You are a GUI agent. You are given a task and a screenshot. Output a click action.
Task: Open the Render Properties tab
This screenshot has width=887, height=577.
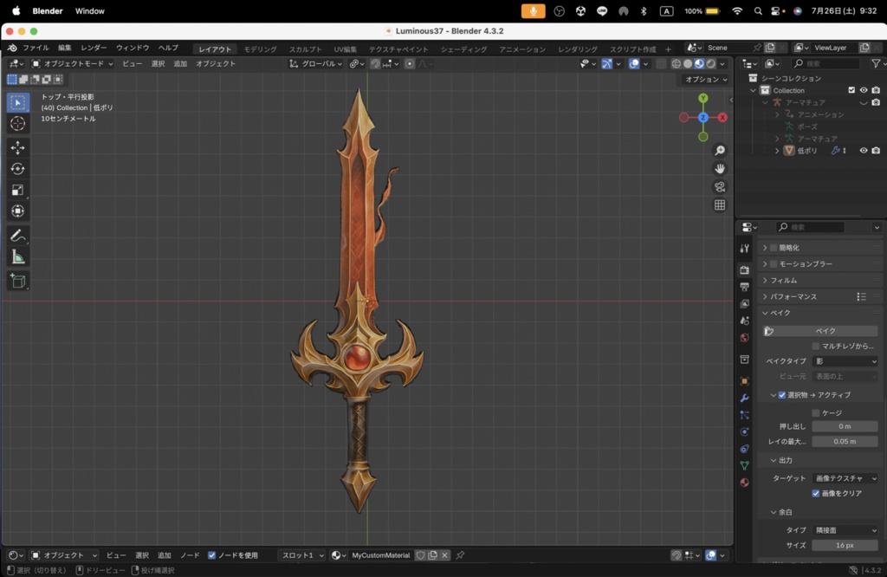tap(744, 269)
